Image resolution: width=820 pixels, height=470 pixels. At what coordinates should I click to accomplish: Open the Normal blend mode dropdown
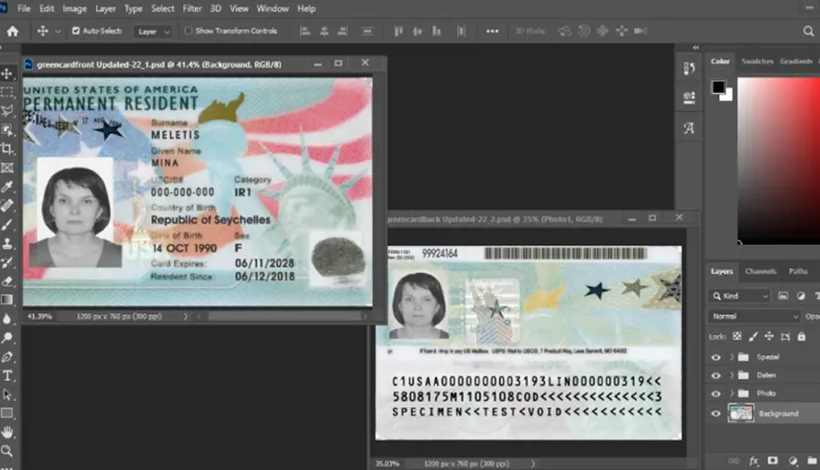(754, 316)
